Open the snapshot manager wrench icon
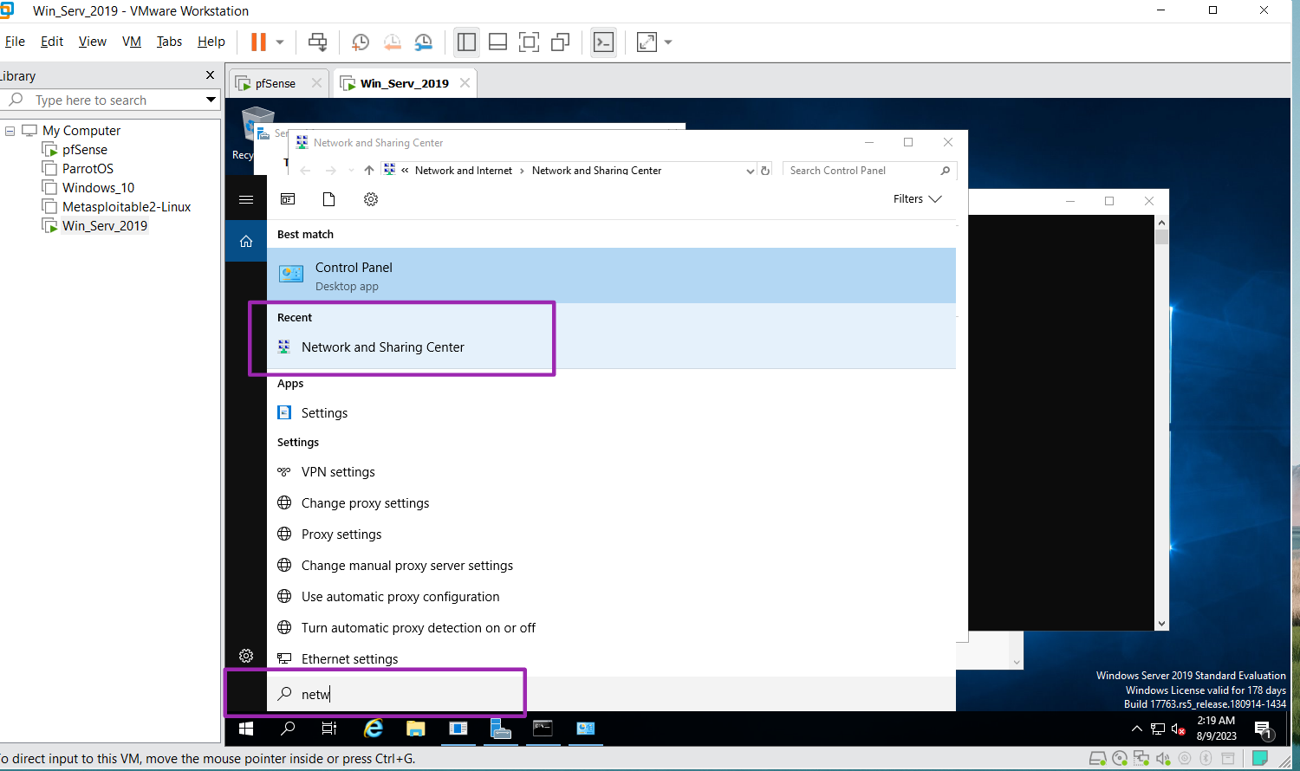Screen dimensions: 1300x771 (423, 42)
